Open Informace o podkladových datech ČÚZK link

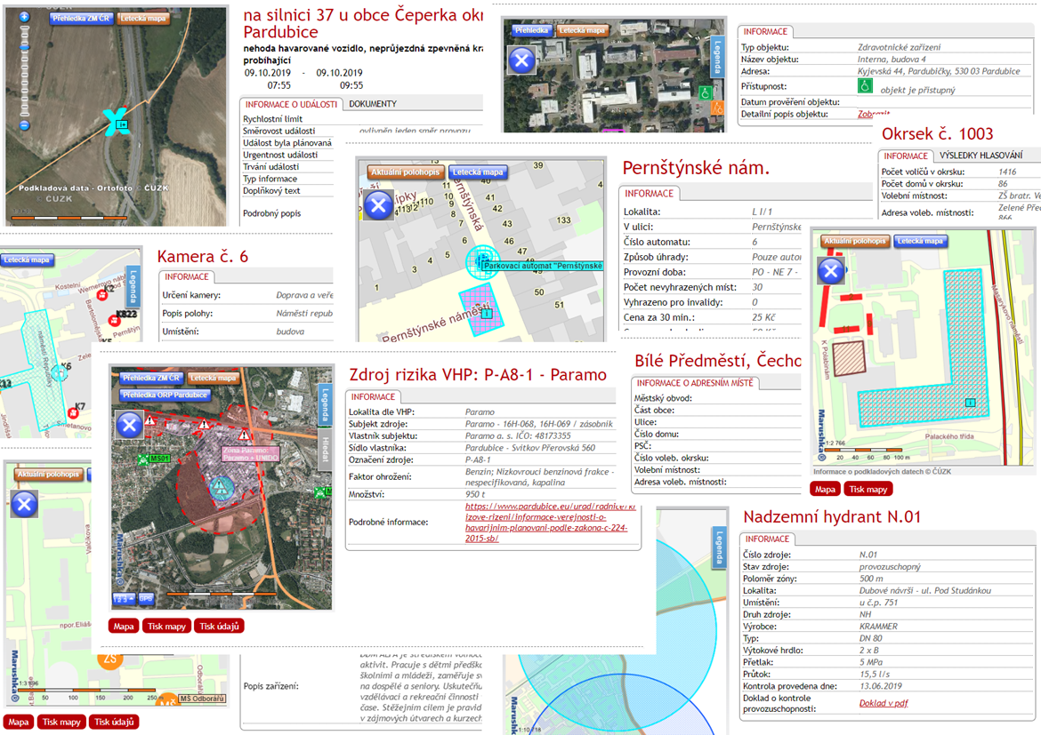(883, 472)
